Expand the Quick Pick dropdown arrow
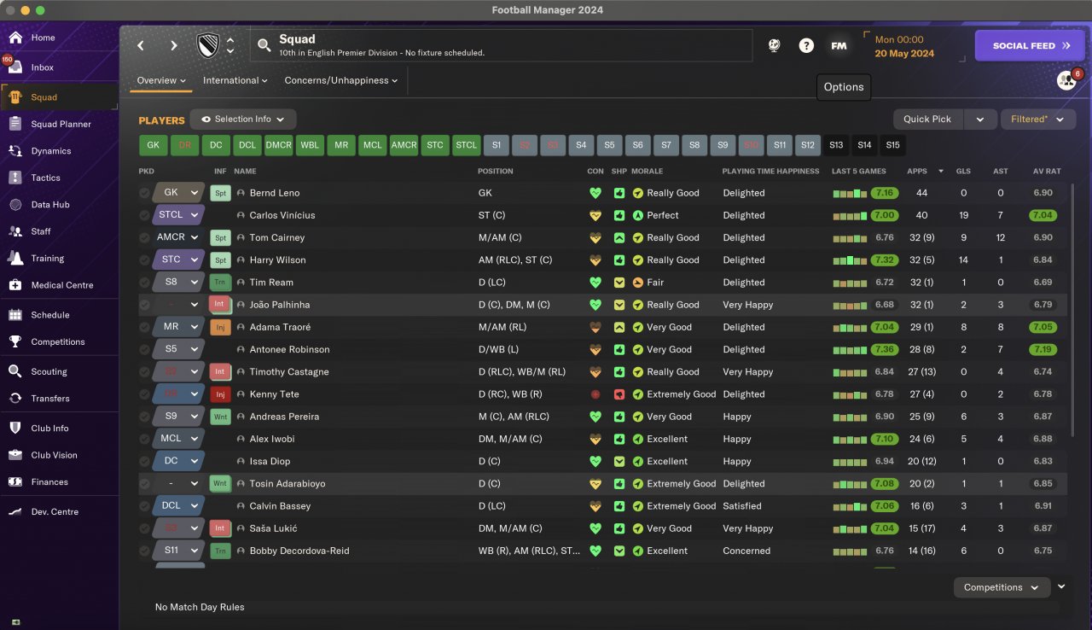Viewport: 1092px width, 630px height. (x=980, y=120)
